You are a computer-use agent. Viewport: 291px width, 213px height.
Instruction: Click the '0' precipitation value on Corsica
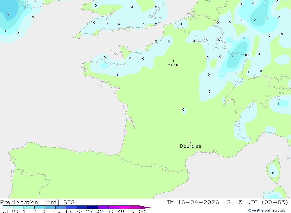pos(273,173)
